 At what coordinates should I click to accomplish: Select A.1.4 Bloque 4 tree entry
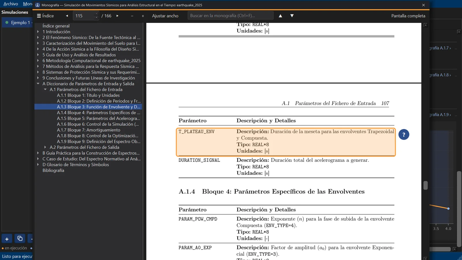98,113
